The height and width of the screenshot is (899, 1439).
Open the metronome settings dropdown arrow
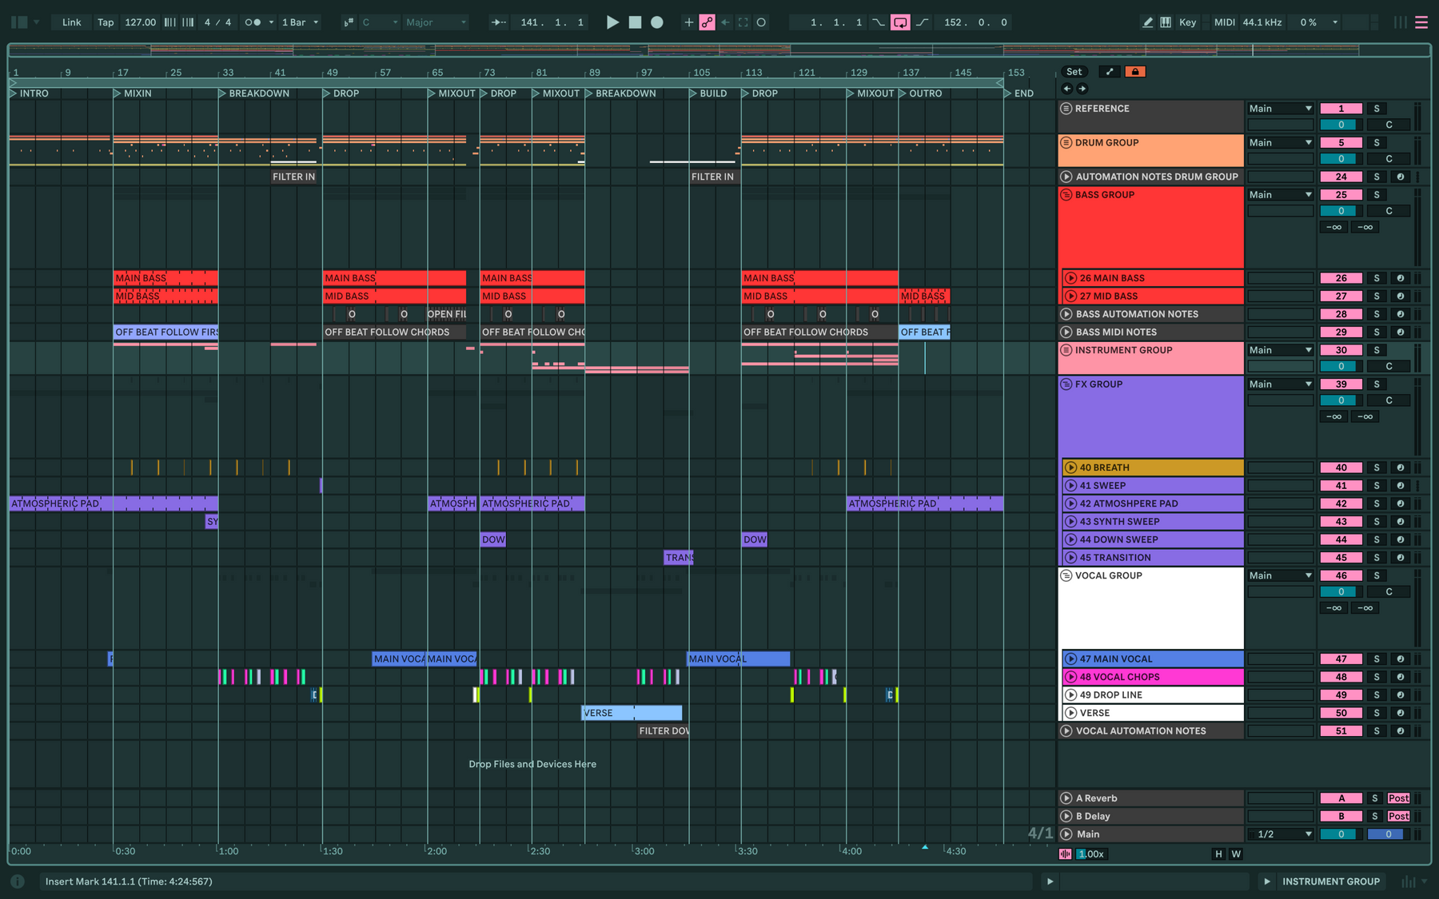pyautogui.click(x=271, y=22)
